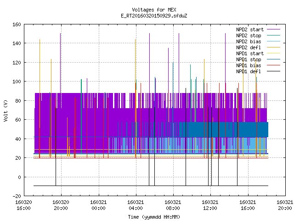Screen dimensions: 294x221
Task: Select the 'NPD1 stop' legend label
Action: [249, 59]
